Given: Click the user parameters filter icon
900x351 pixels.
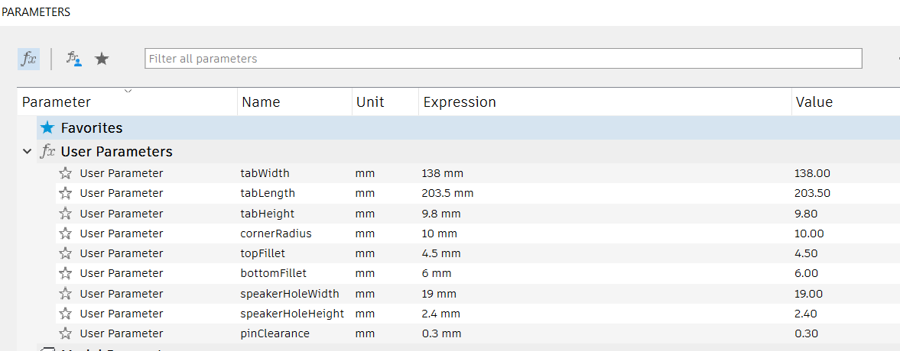Looking at the screenshot, I should pos(73,59).
